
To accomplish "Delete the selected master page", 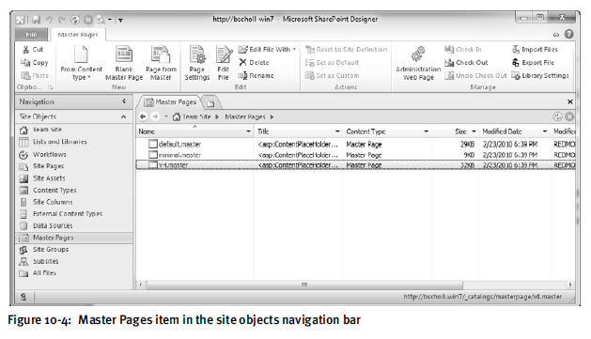I will (x=254, y=63).
